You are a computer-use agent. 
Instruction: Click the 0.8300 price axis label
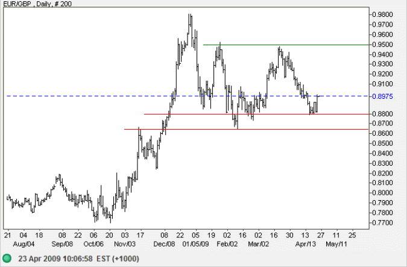point(383,163)
